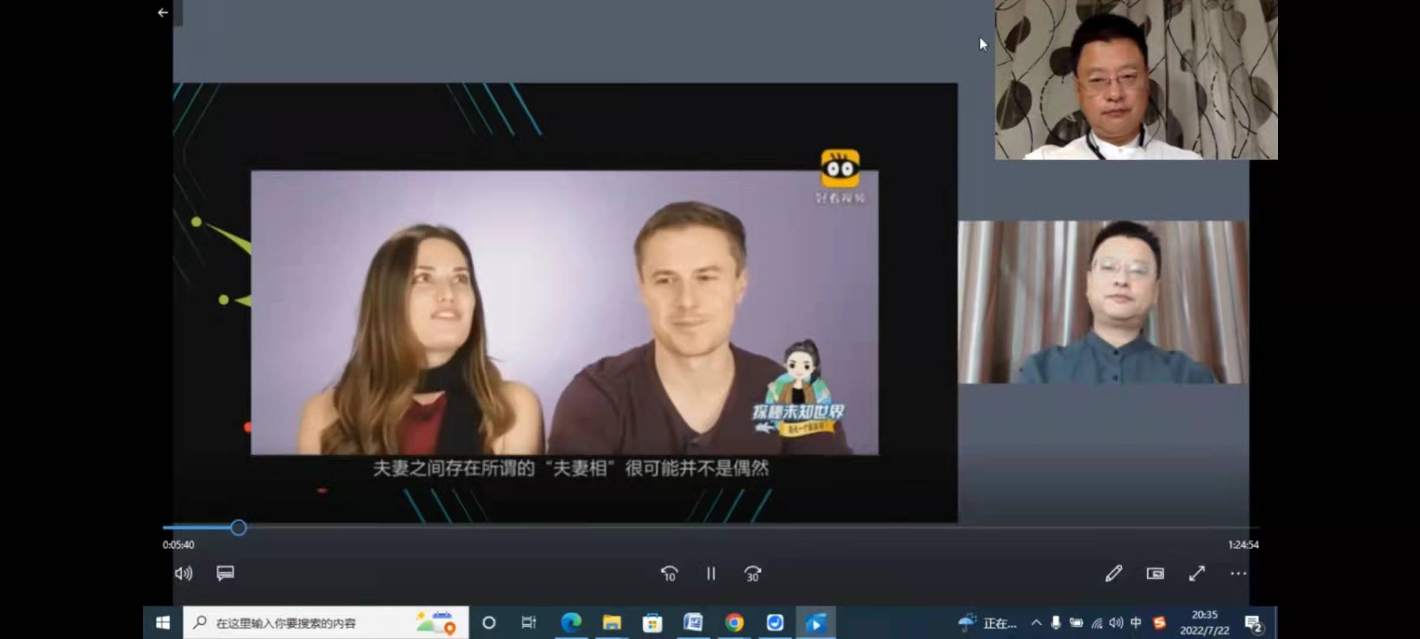Skip back 10 seconds
The height and width of the screenshot is (639, 1420).
pos(669,573)
